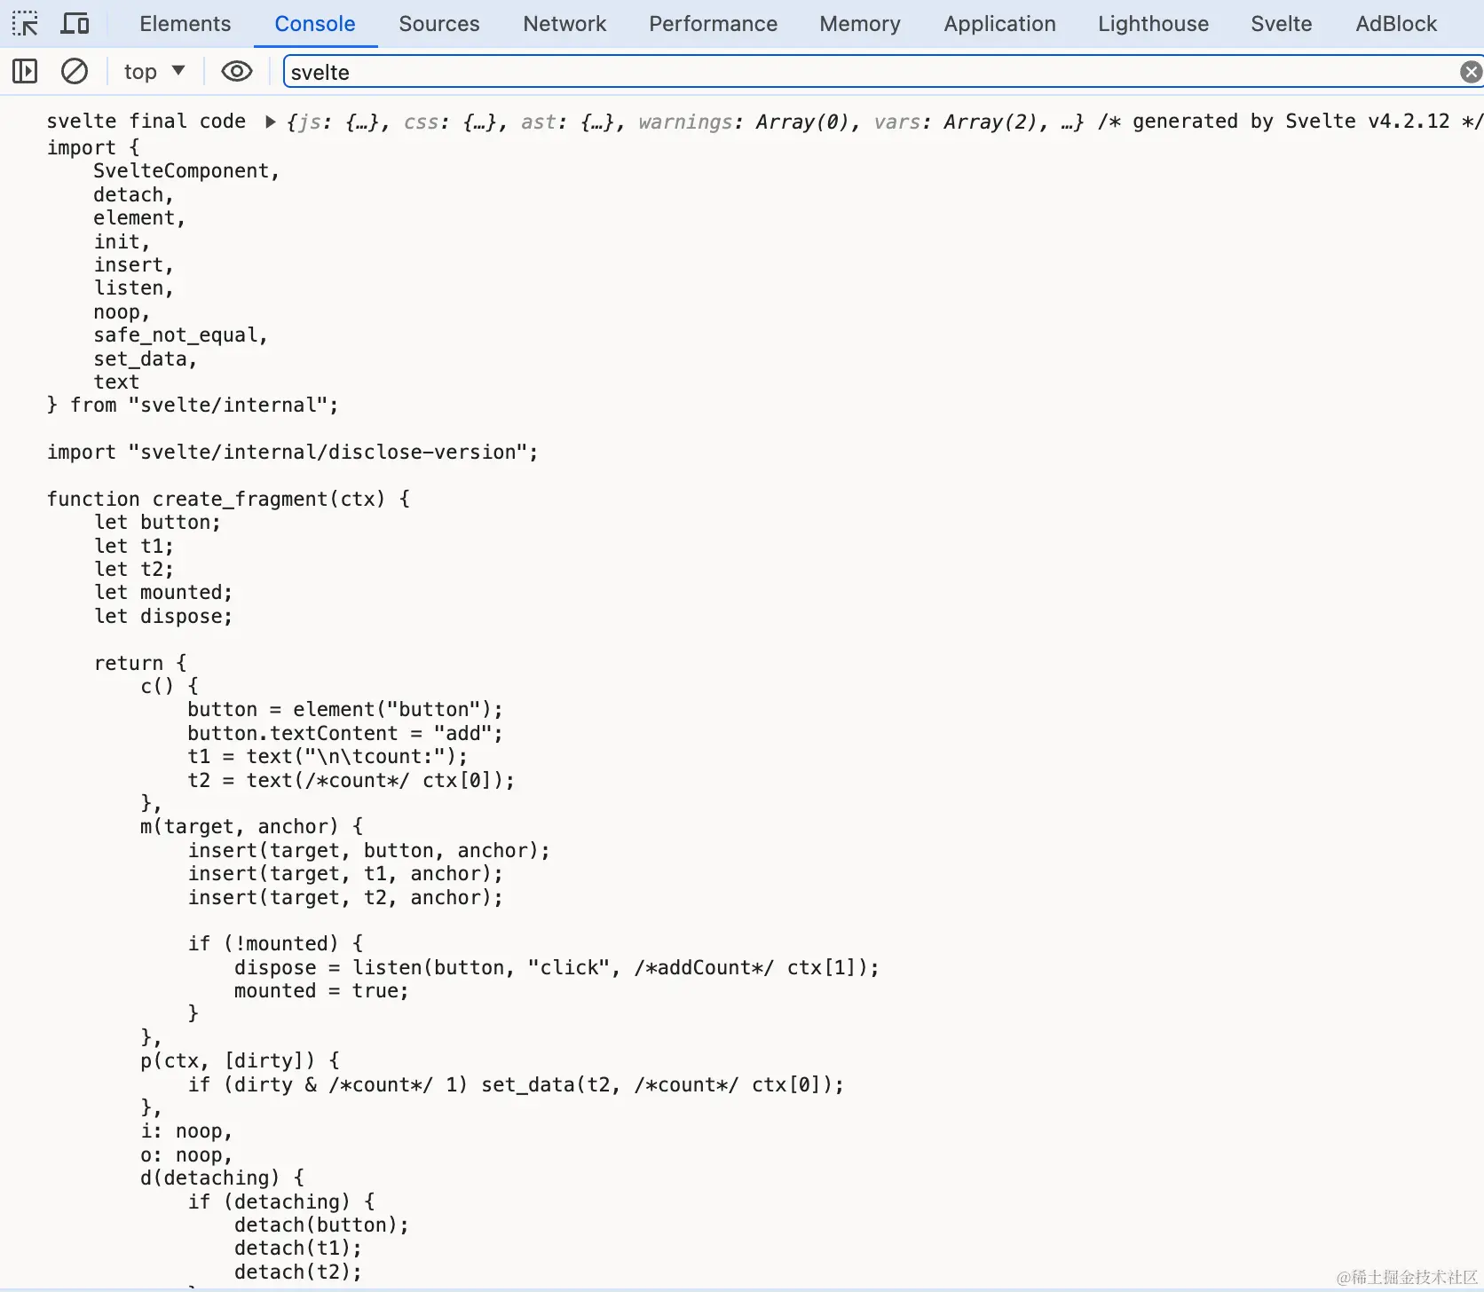Select the Console tab
The width and height of the screenshot is (1484, 1292).
[x=315, y=24]
